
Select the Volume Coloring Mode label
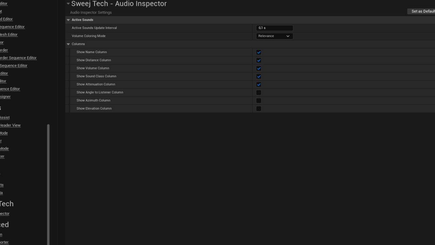[x=89, y=36]
